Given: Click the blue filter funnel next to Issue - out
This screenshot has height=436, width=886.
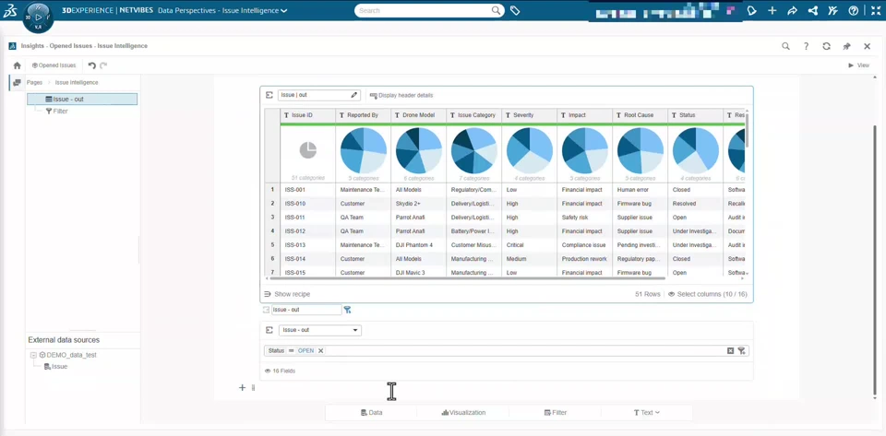Looking at the screenshot, I should (348, 310).
